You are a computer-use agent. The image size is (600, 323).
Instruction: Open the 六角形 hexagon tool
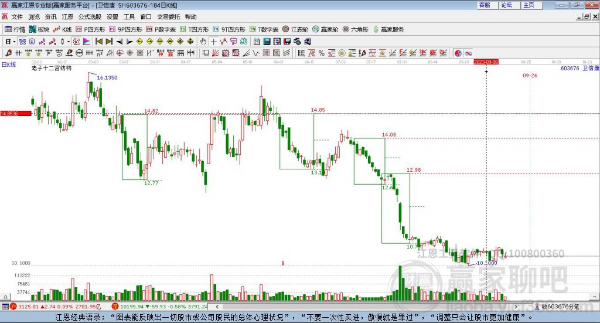coord(356,29)
